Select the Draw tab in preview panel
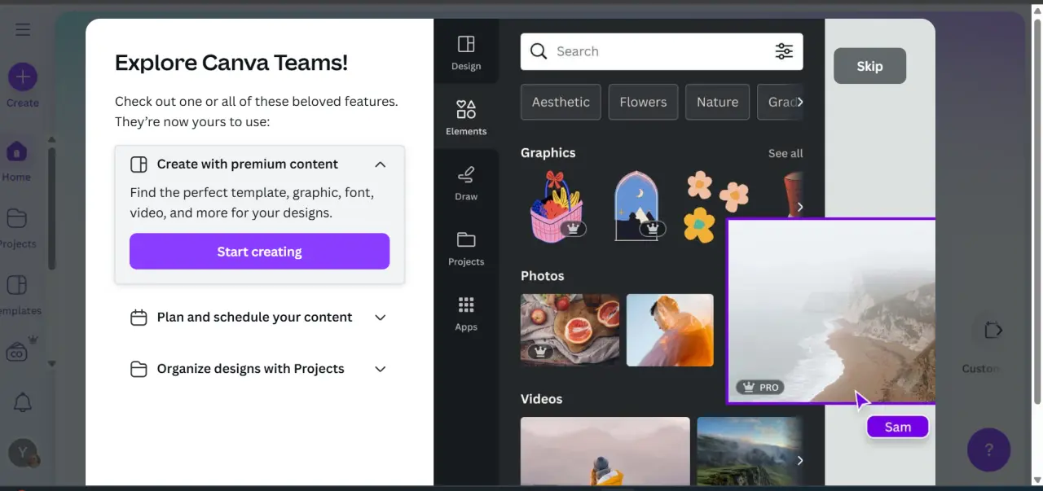 466,182
